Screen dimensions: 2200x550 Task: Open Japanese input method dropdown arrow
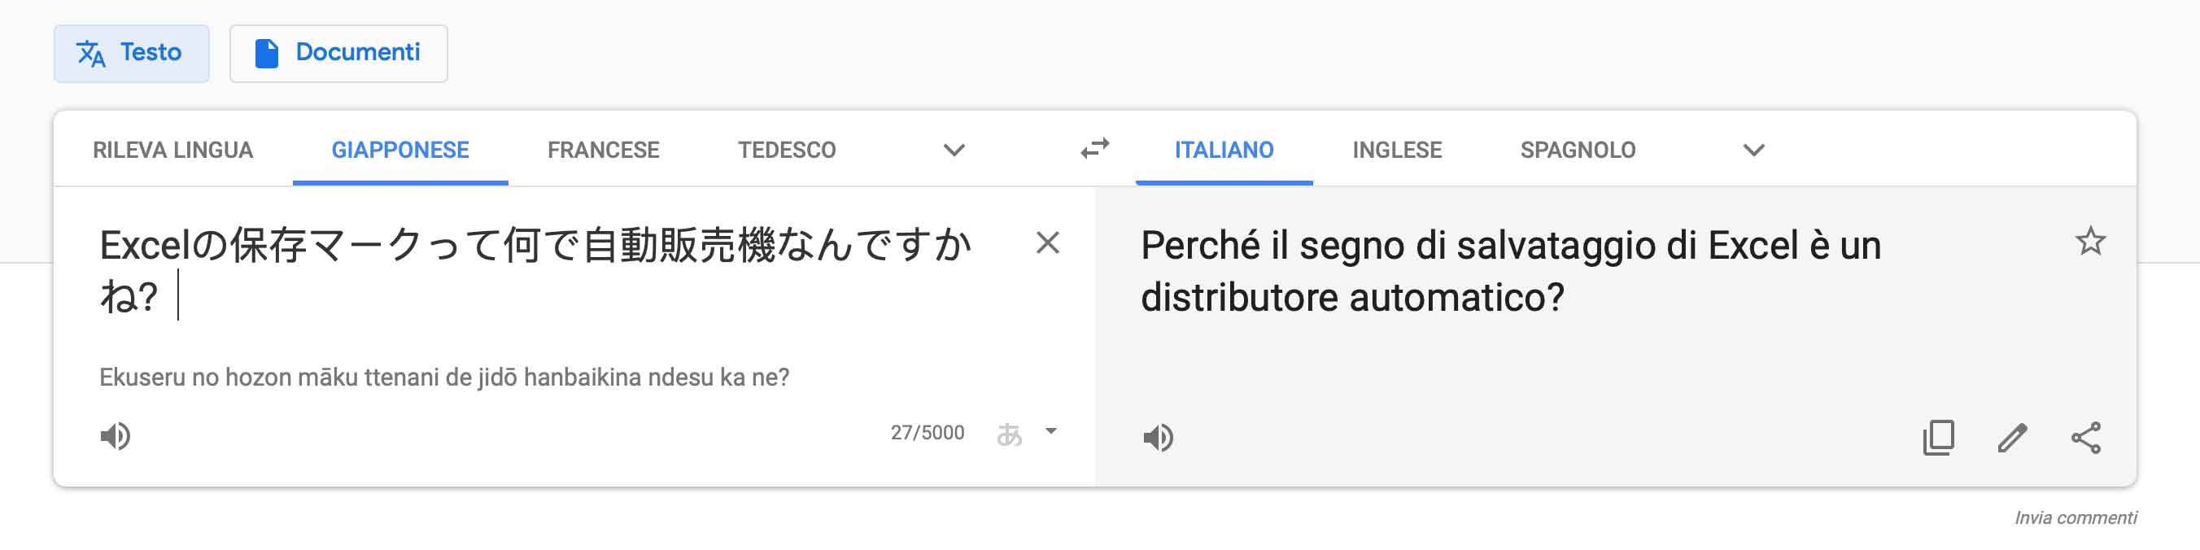coord(1051,431)
